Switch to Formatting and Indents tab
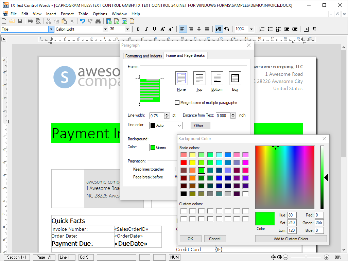Image resolution: width=348 pixels, height=261 pixels. click(143, 56)
